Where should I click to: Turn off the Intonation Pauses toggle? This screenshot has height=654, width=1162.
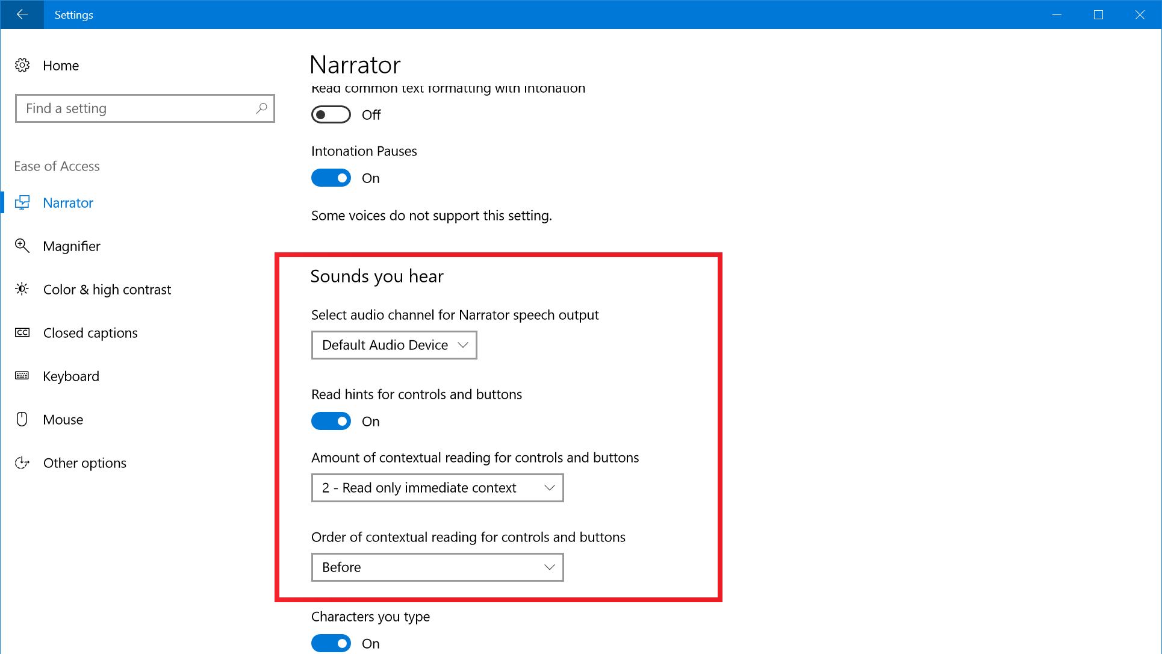point(331,178)
